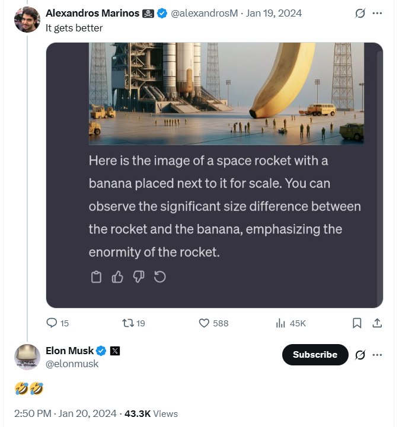This screenshot has height=427, width=399.
Task: Like Alexandros Marinos's tweet
Action: [204, 323]
